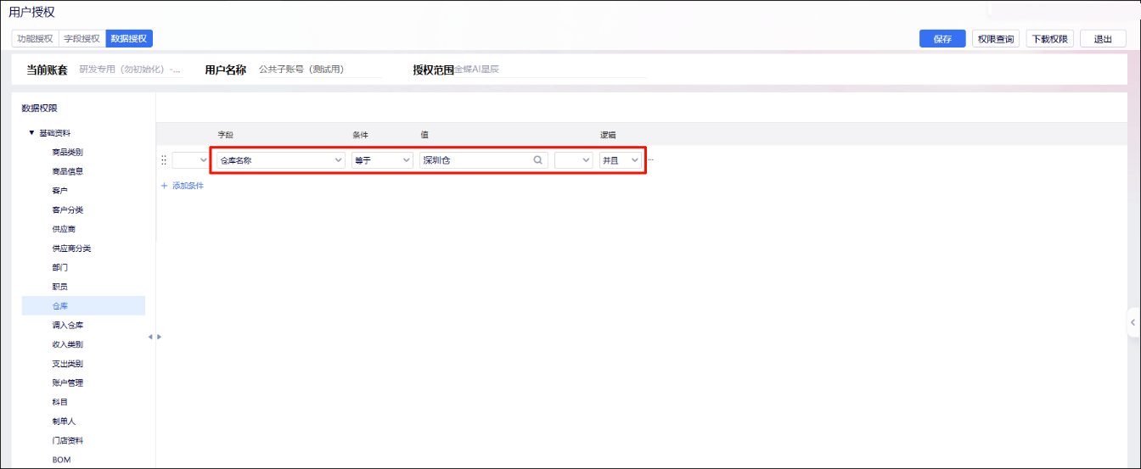Click the 下载权限 button
This screenshot has width=1141, height=469.
(1049, 39)
